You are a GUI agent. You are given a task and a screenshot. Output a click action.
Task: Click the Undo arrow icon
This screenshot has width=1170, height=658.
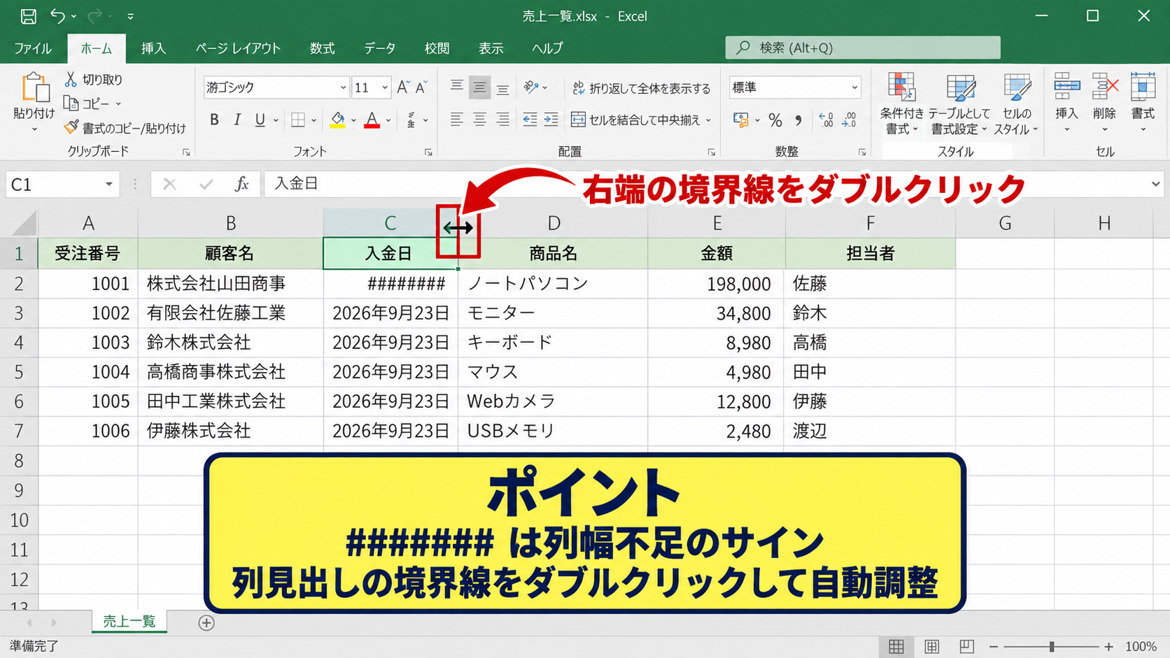pyautogui.click(x=58, y=15)
